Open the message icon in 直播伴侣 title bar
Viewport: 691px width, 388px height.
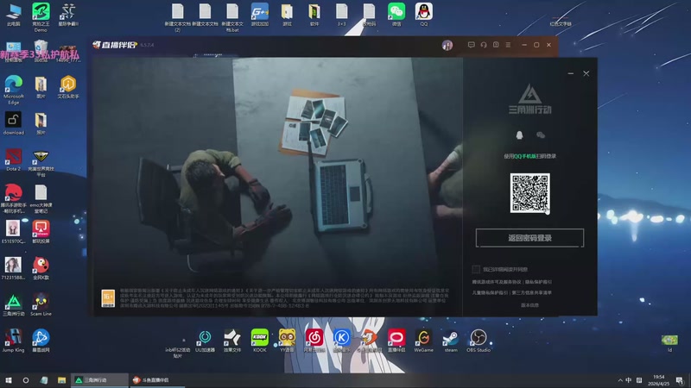pos(471,45)
